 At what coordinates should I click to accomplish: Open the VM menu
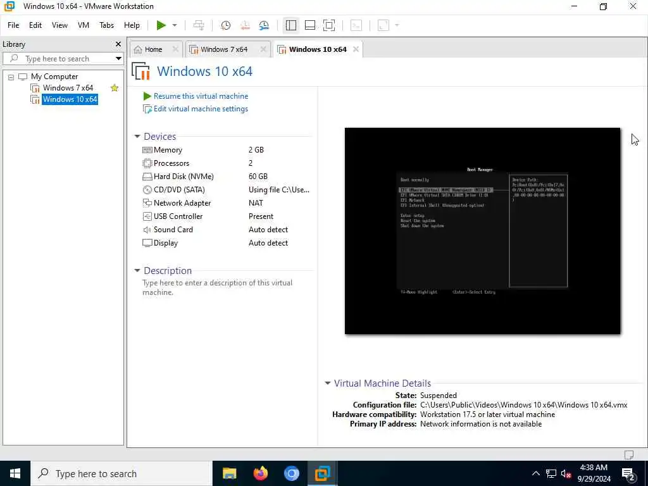coord(84,25)
